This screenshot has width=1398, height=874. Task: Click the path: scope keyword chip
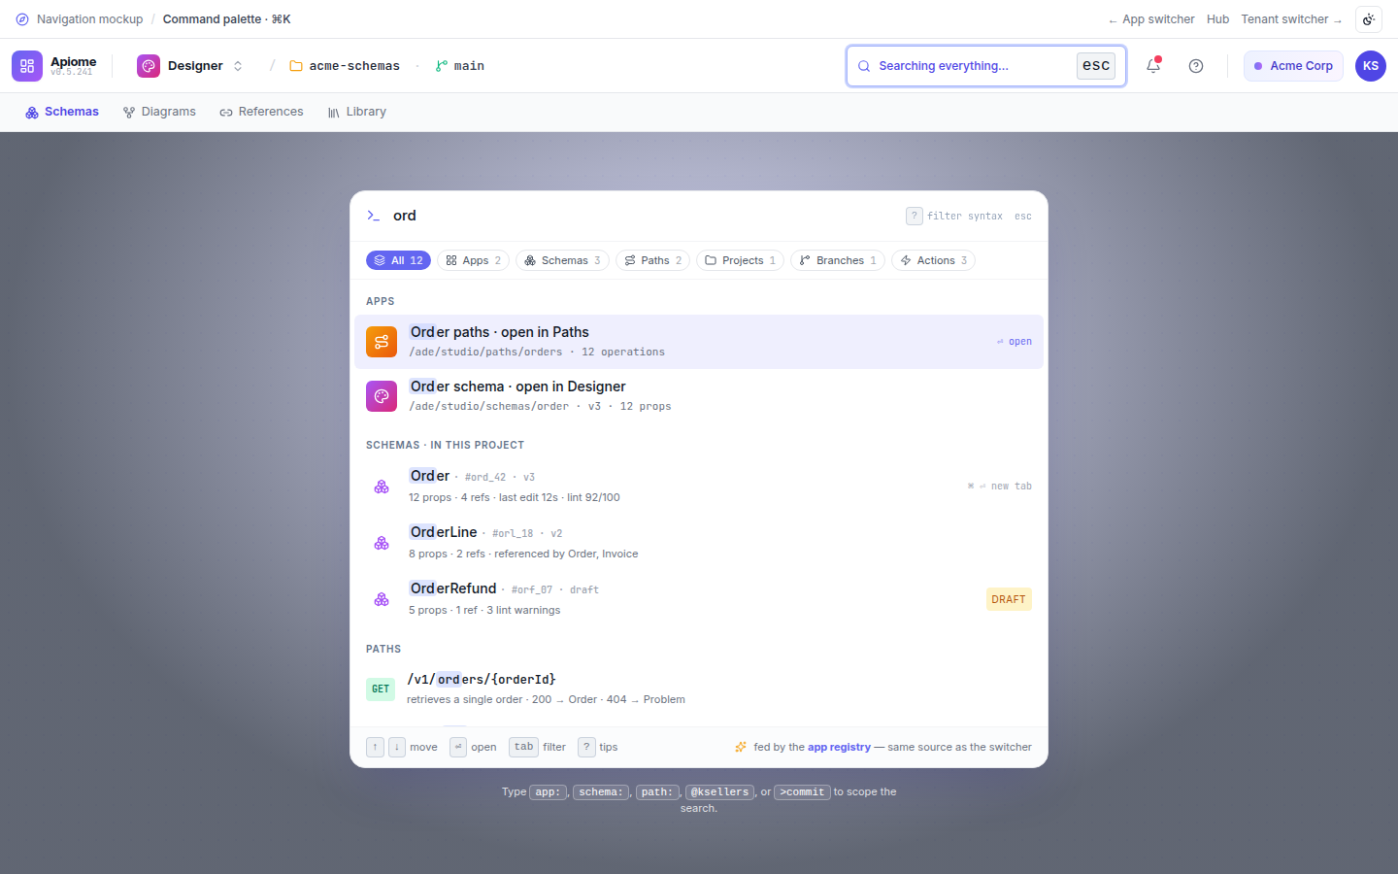[657, 792]
